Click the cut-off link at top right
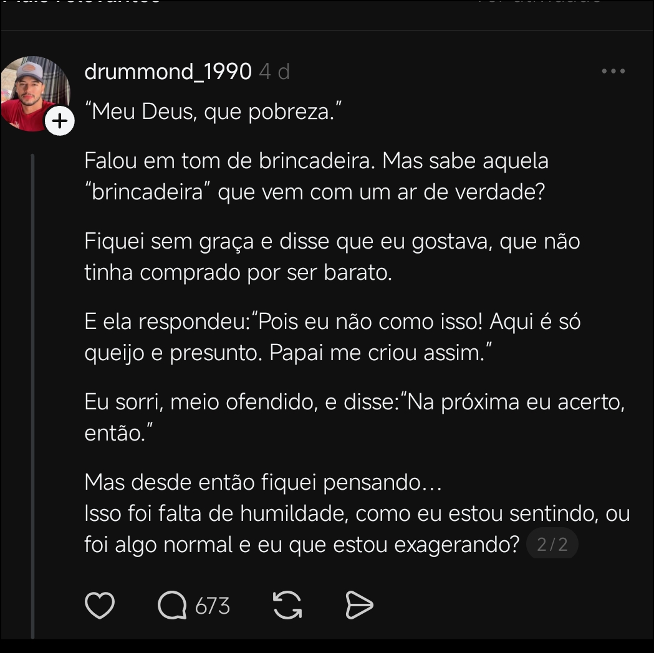 coord(539,3)
